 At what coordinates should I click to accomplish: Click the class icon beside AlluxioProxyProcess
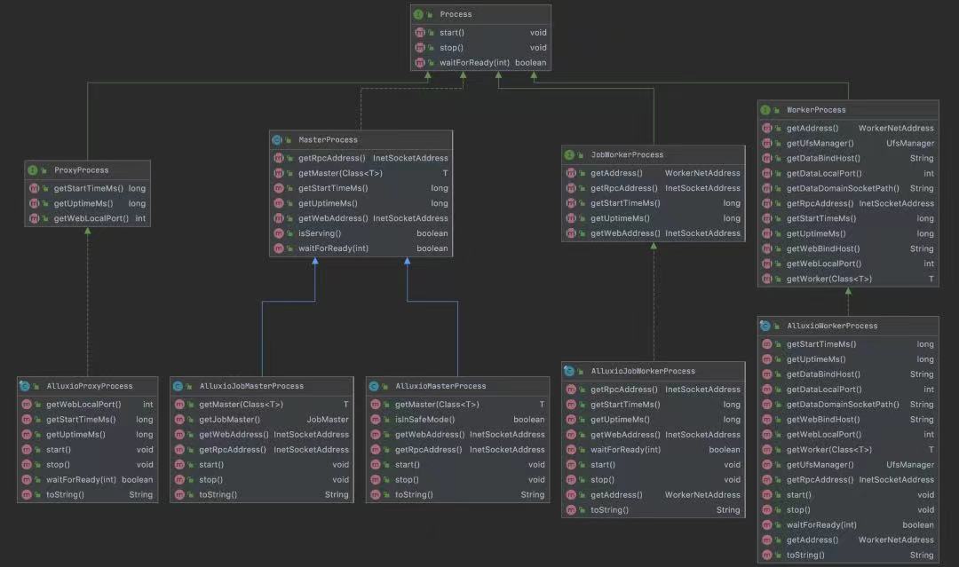[25, 386]
